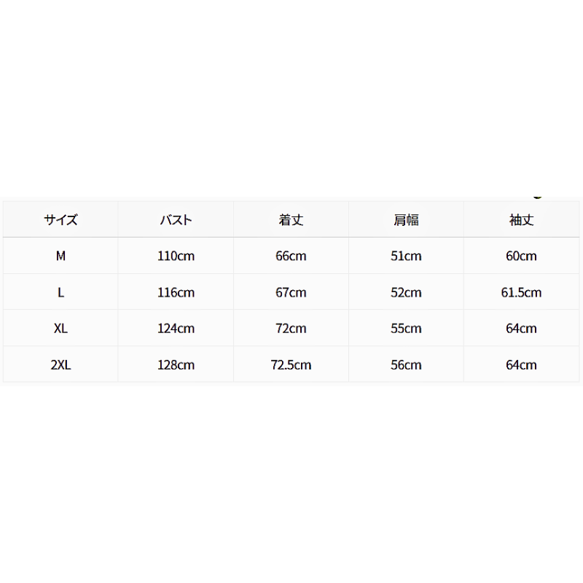This screenshot has height=583, width=583.
Task: Click the 66cm length value
Action: (291, 256)
